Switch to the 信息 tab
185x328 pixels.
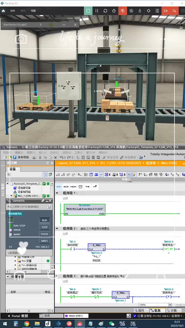point(158,310)
